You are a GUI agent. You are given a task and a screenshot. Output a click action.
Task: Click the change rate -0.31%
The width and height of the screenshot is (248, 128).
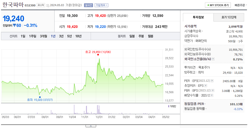(x=30, y=25)
